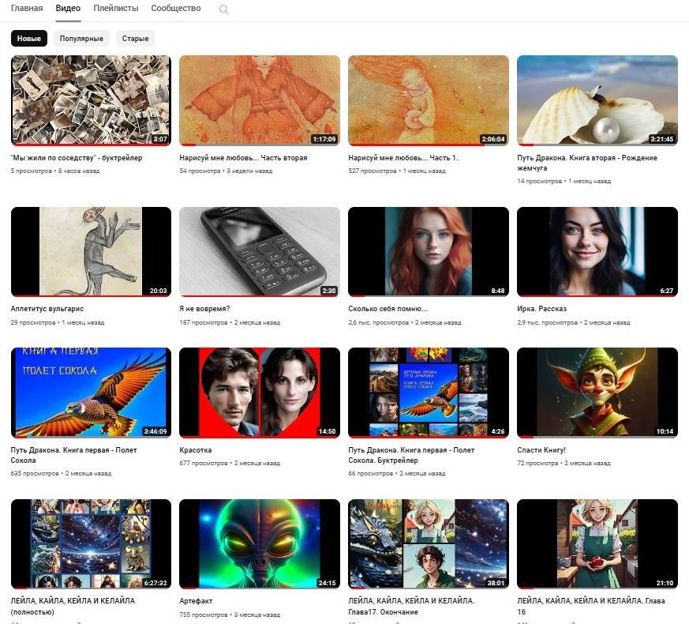
Task: Open the Аппетитус вульгарис thumbnail
Action: pyautogui.click(x=91, y=251)
